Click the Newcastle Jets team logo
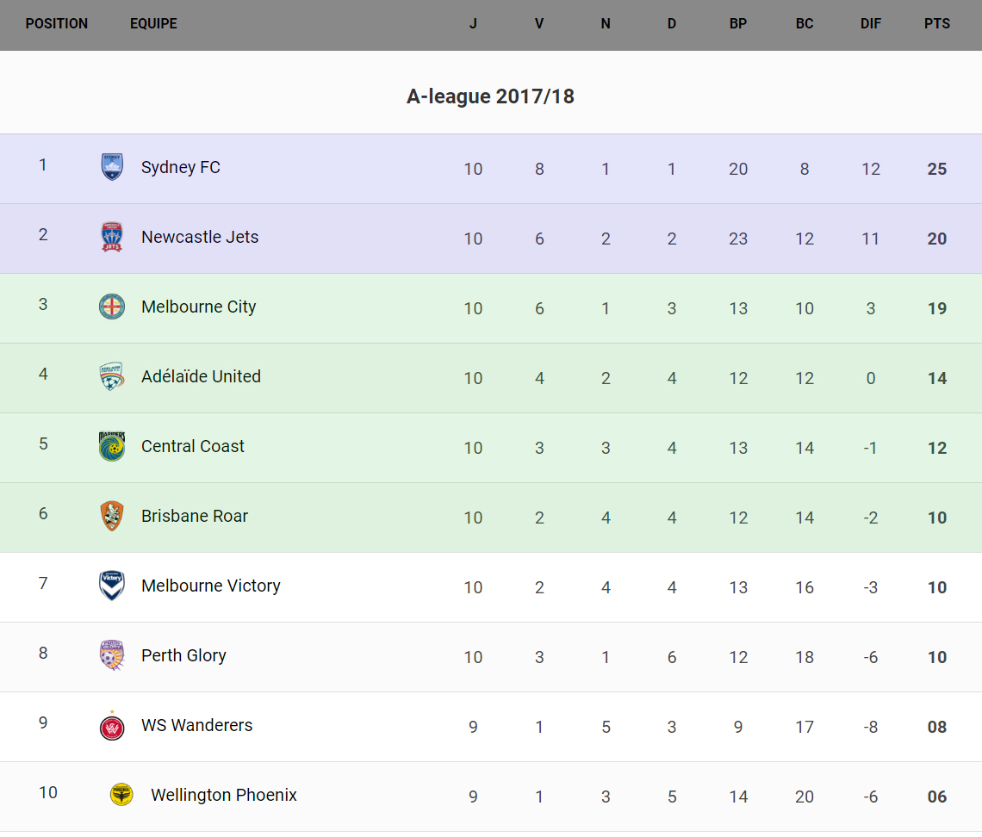This screenshot has height=837, width=982. coord(112,237)
